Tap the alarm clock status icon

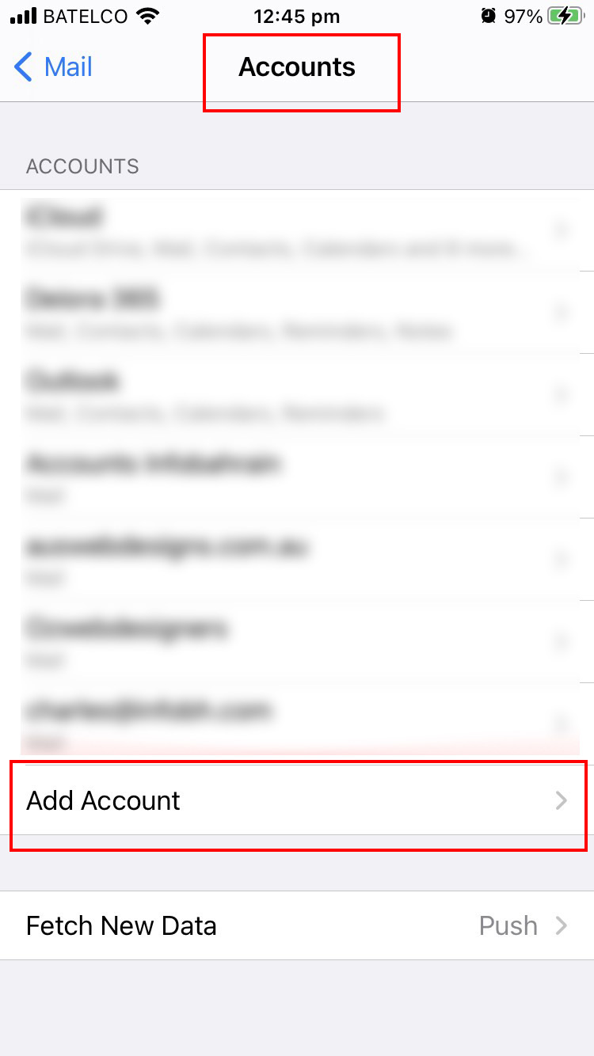tap(489, 16)
